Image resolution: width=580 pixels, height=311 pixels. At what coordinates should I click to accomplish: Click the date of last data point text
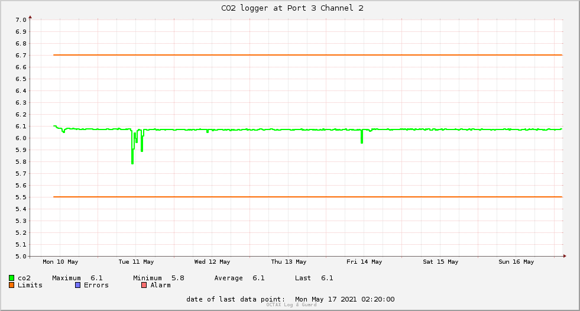coord(290,299)
